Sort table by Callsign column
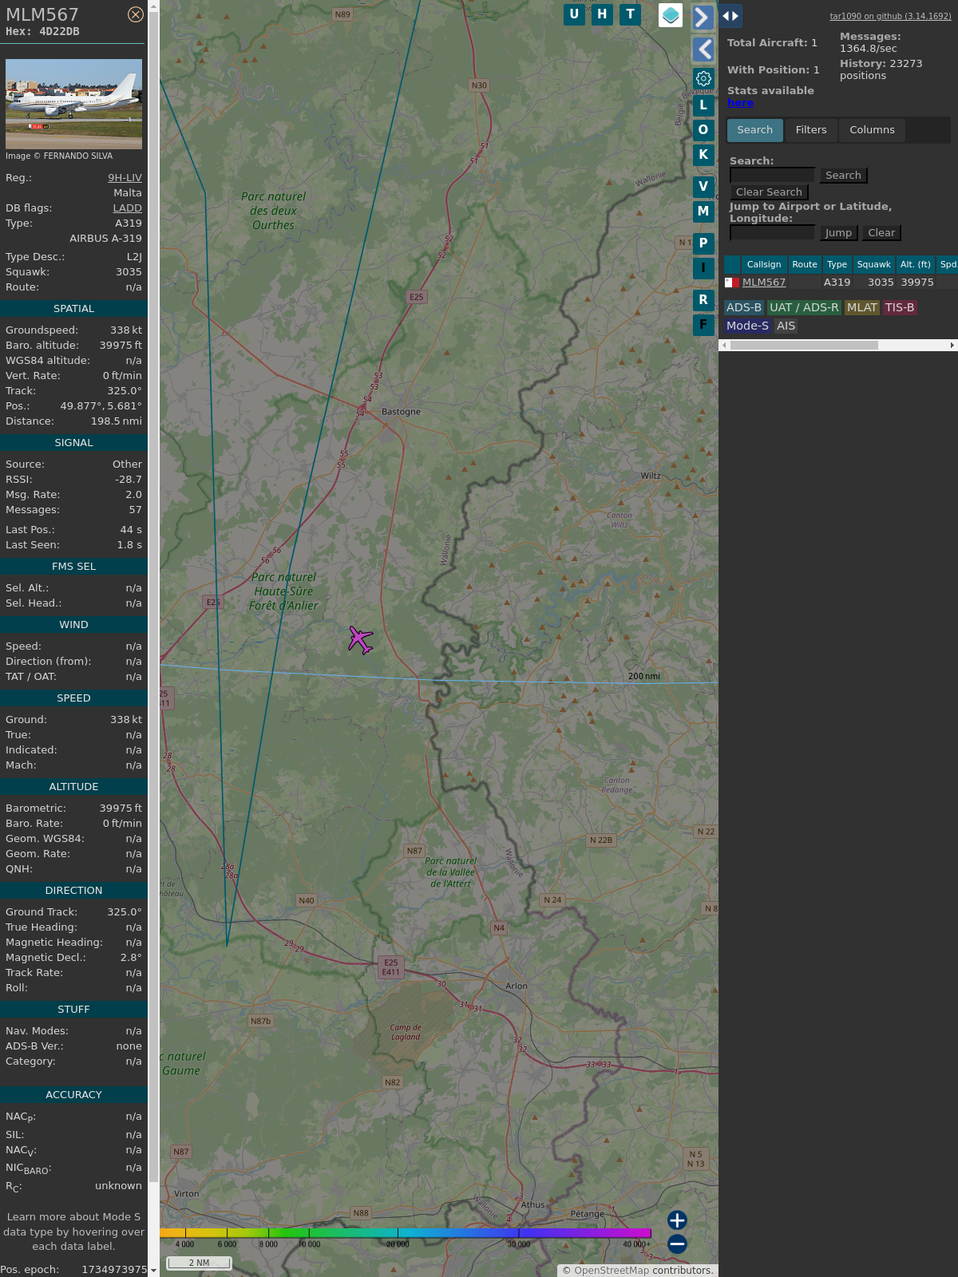 tap(764, 264)
